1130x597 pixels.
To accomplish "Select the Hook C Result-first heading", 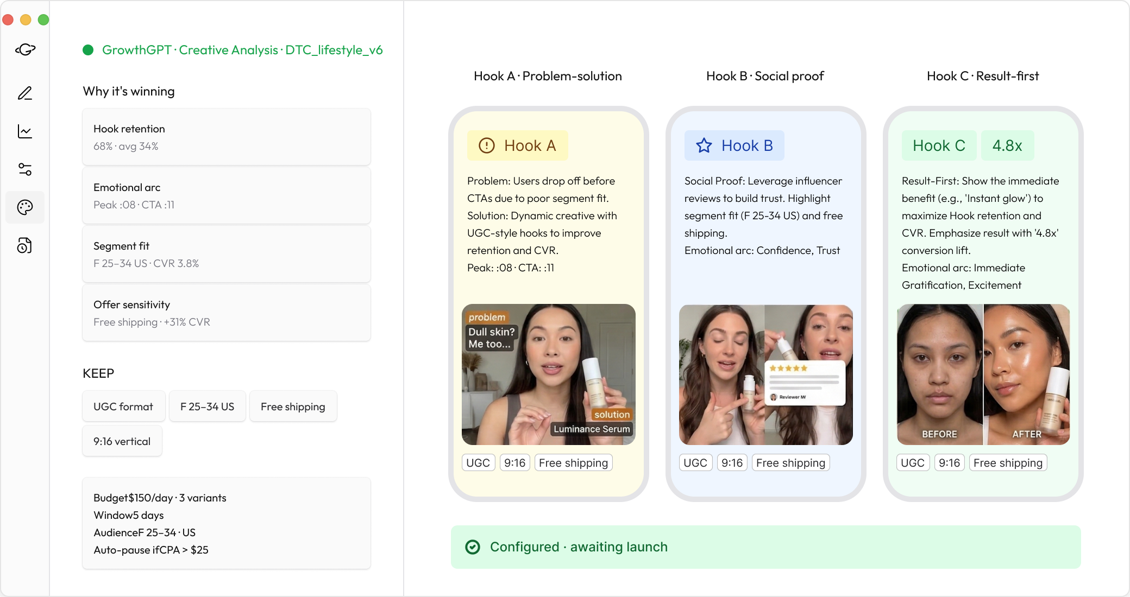I will (983, 76).
